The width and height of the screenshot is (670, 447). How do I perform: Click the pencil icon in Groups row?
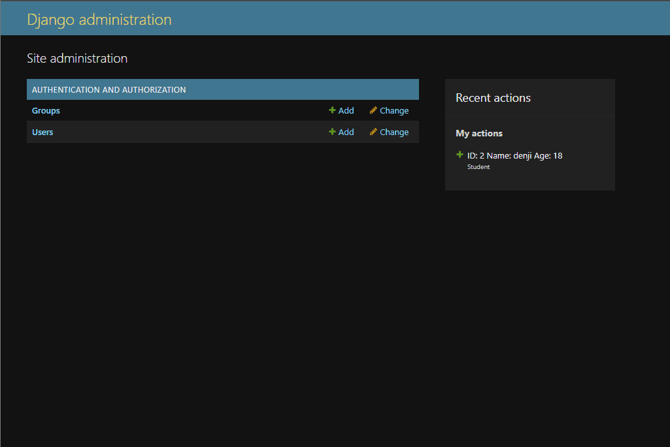coord(373,110)
